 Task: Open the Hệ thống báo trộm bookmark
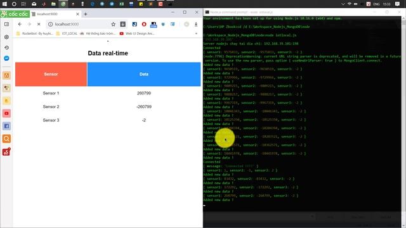(98, 34)
